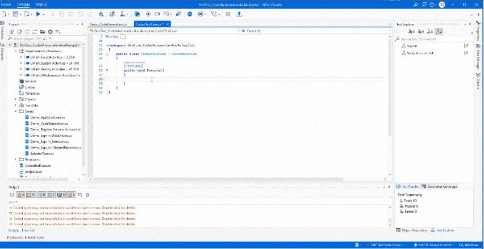Image resolution: width=484 pixels, height=249 pixels.
Task: Click the Manage Packages icon in toolbar
Action: 101,14
